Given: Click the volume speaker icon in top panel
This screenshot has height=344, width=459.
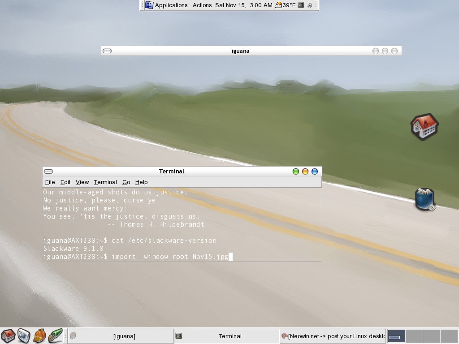Looking at the screenshot, I should (309, 5).
